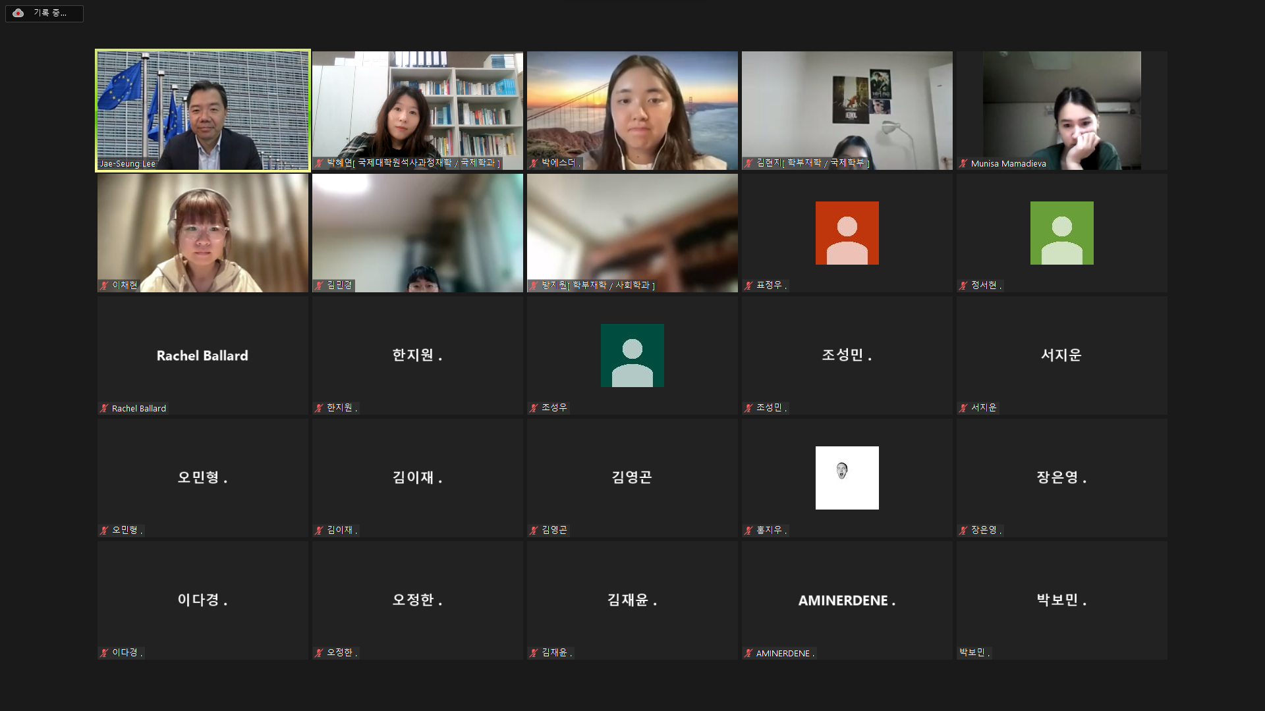Image resolution: width=1265 pixels, height=711 pixels.
Task: Click the Jae-Seung Lee name label
Action: [x=128, y=163]
